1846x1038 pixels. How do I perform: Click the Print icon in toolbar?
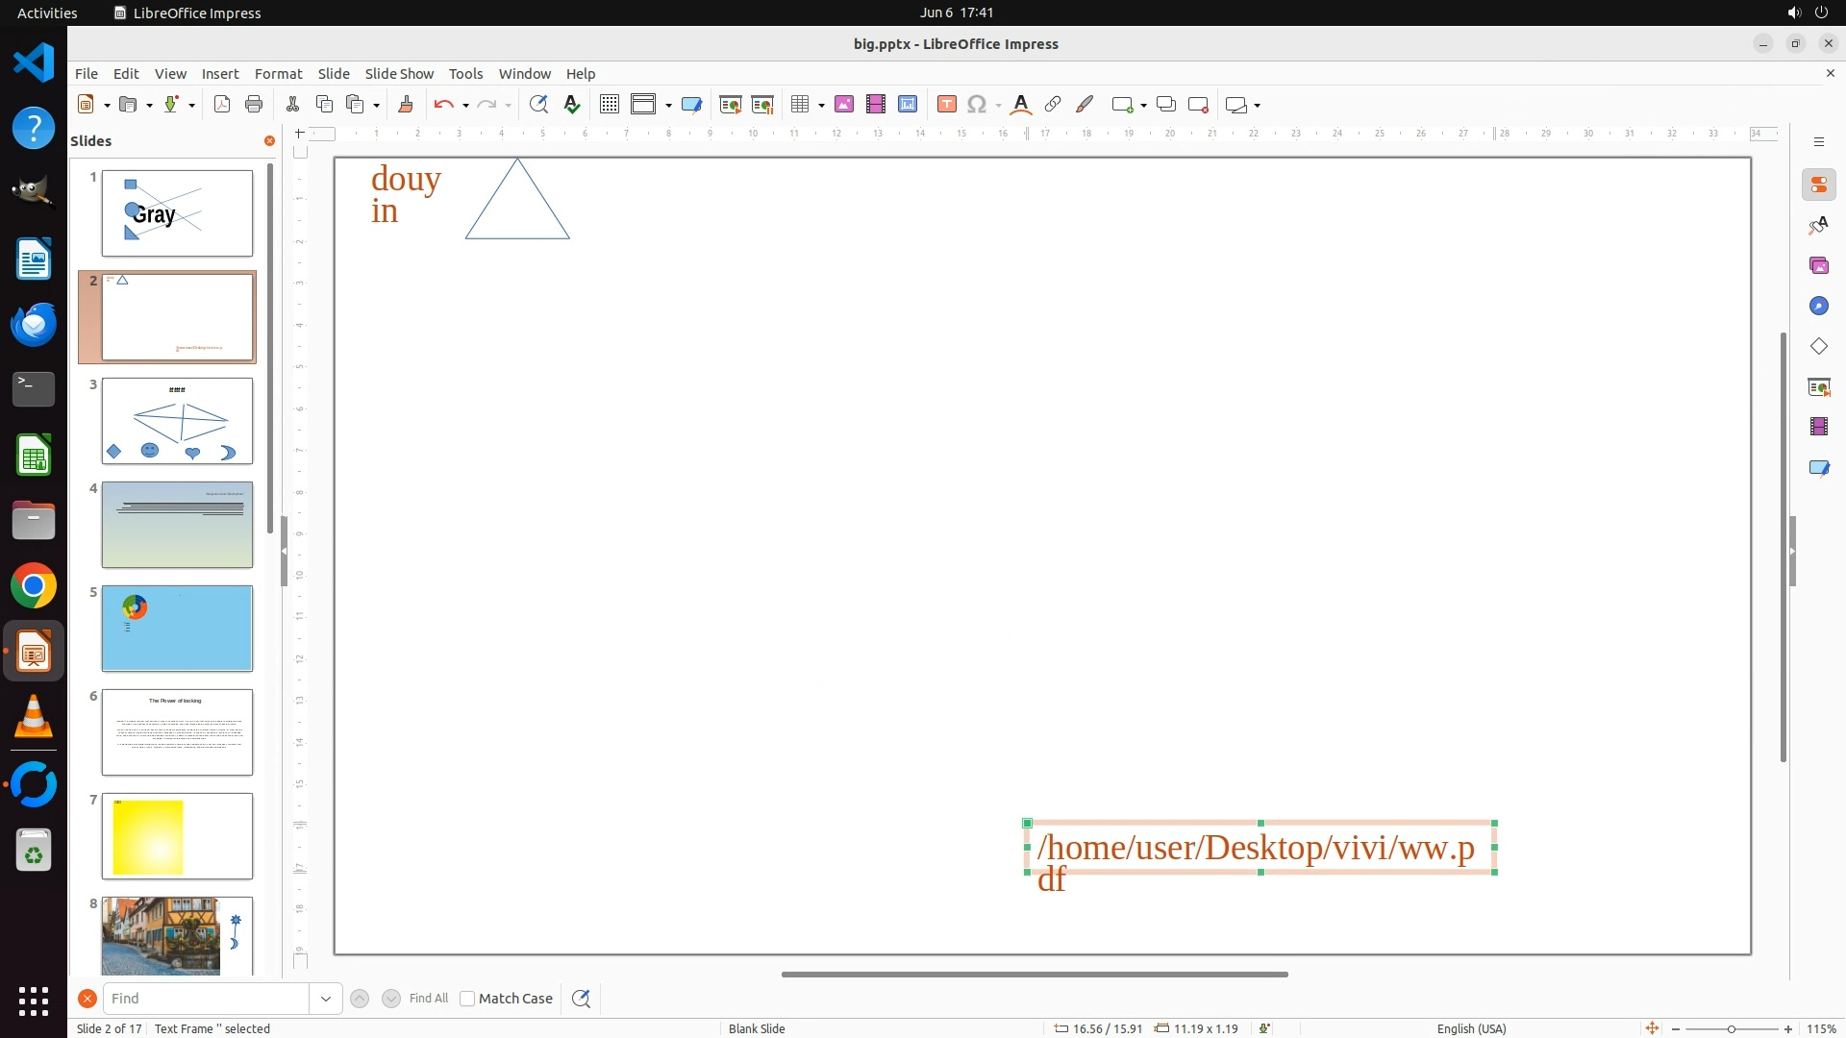pyautogui.click(x=254, y=105)
